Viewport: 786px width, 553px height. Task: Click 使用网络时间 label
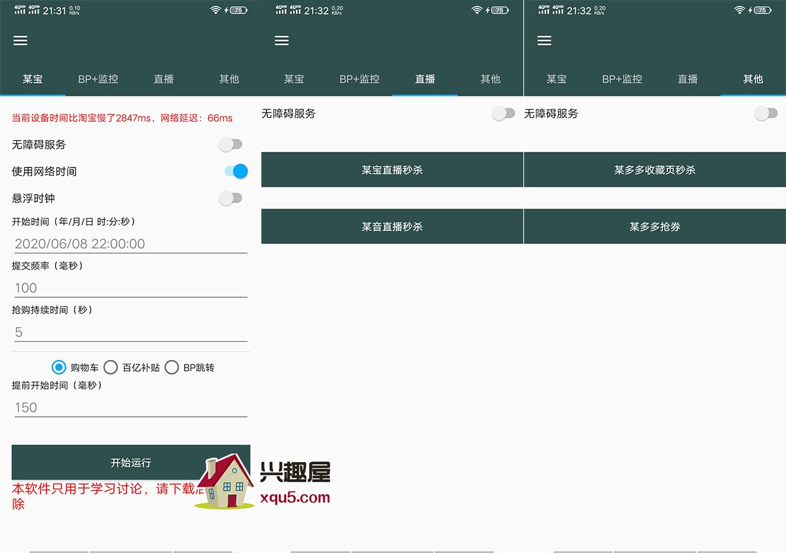click(x=44, y=171)
